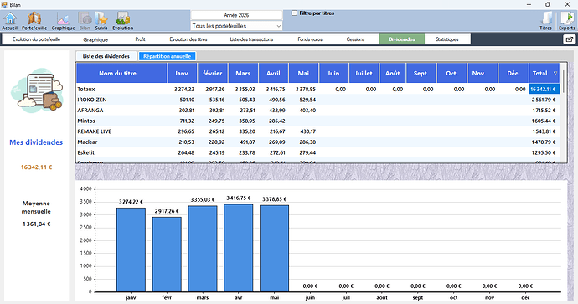Switch to the Statistiques tab
The image size is (578, 304).
coord(447,39)
